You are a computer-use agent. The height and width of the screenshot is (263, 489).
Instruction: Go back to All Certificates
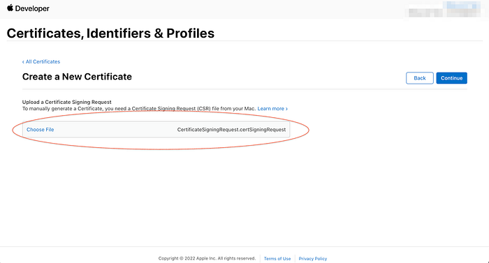pos(43,61)
